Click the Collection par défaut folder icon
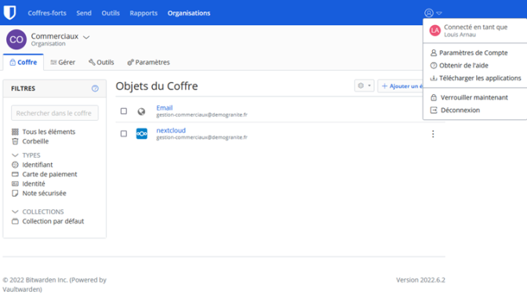527x298 pixels. [x=15, y=221]
